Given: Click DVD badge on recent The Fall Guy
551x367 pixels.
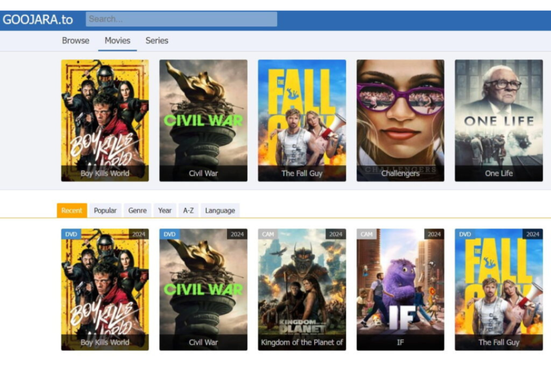Looking at the screenshot, I should (465, 234).
